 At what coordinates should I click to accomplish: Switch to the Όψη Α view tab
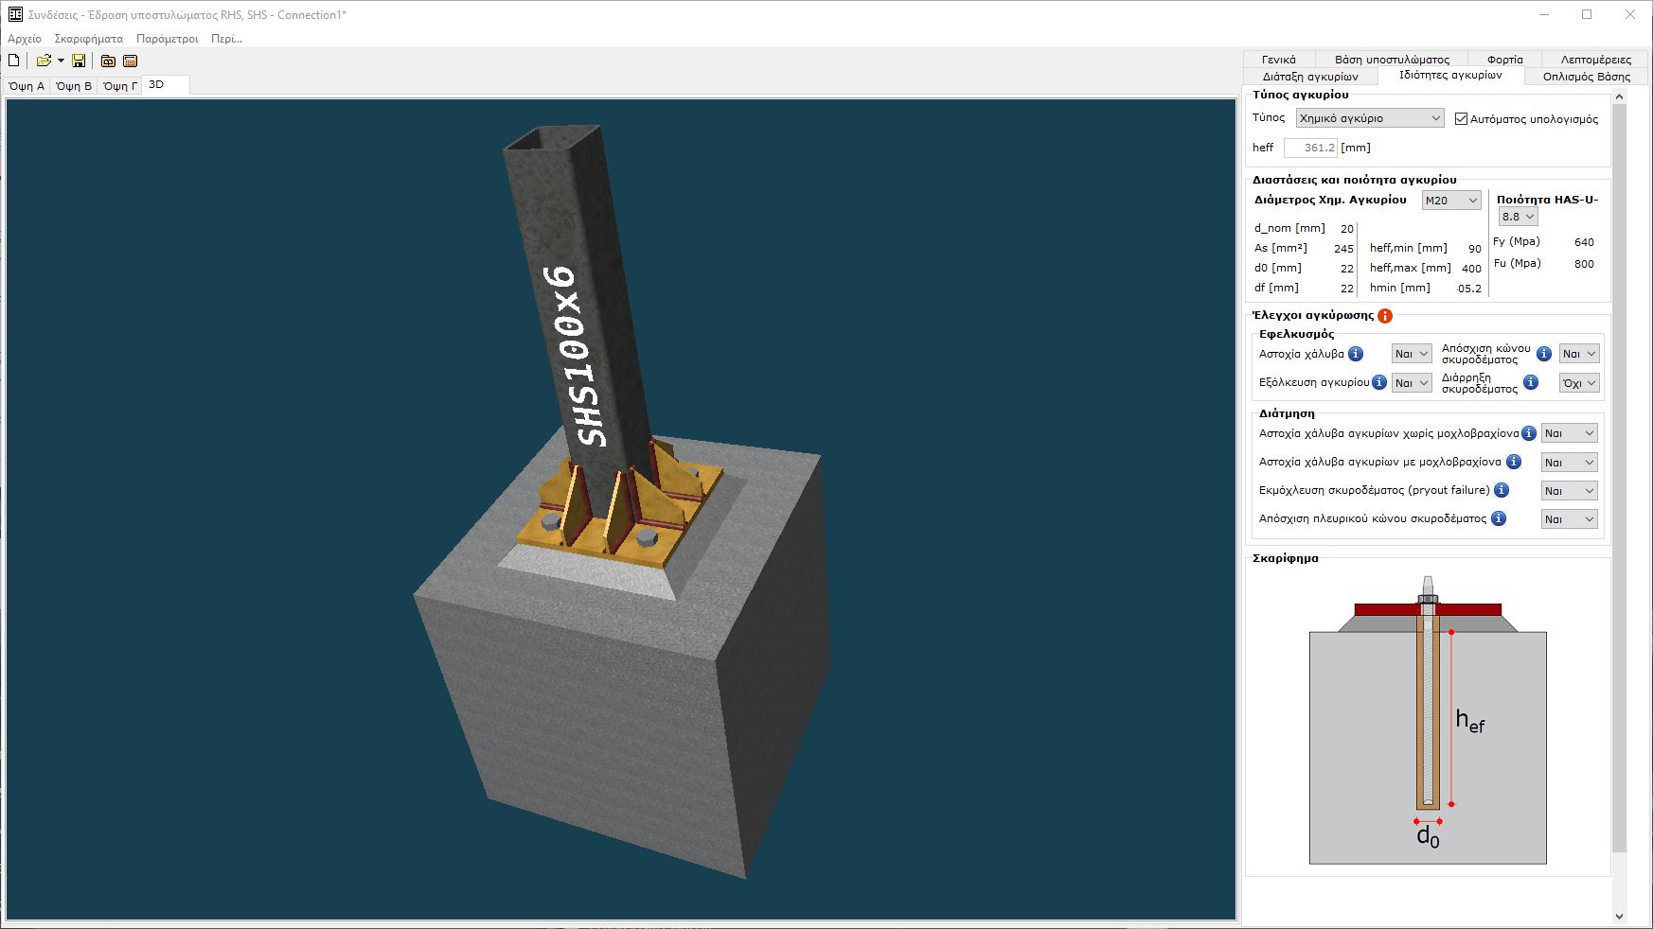pyautogui.click(x=27, y=86)
